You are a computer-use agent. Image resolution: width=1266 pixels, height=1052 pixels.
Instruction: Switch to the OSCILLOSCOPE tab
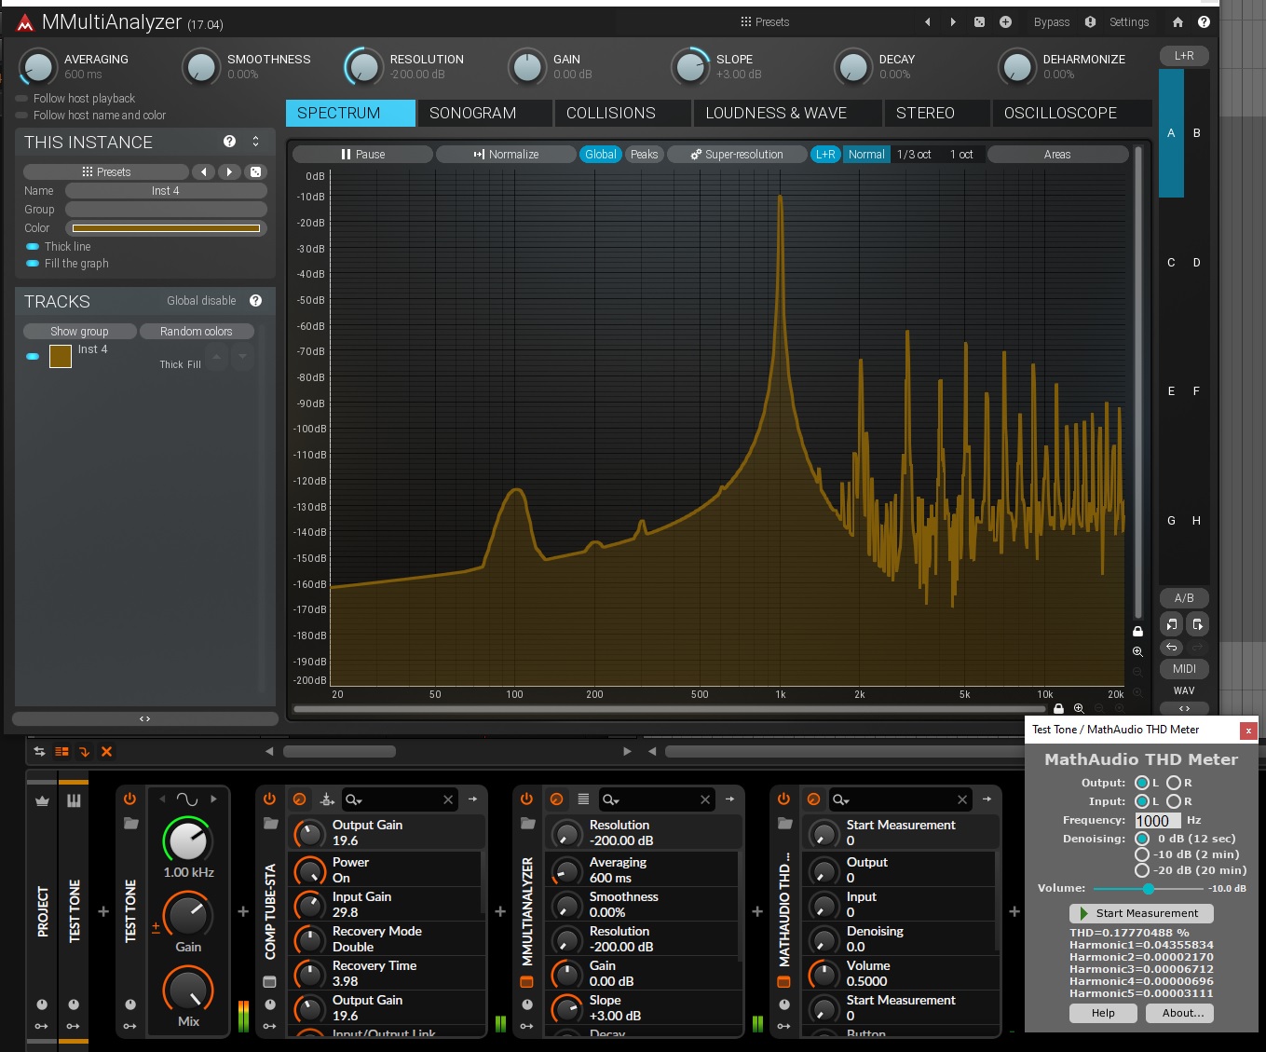(1071, 113)
